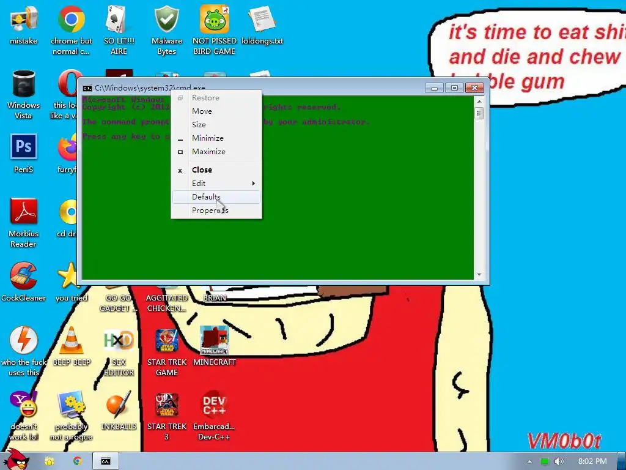Launch the INKBALLS desktop icon
This screenshot has width=626, height=470.
119,411
